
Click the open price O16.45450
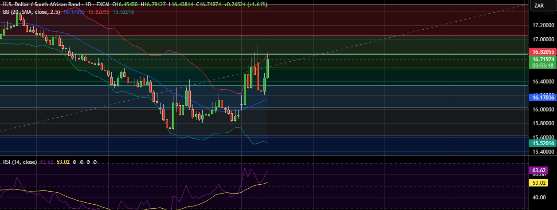(126, 4)
